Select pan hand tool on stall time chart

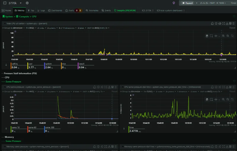[207, 100]
